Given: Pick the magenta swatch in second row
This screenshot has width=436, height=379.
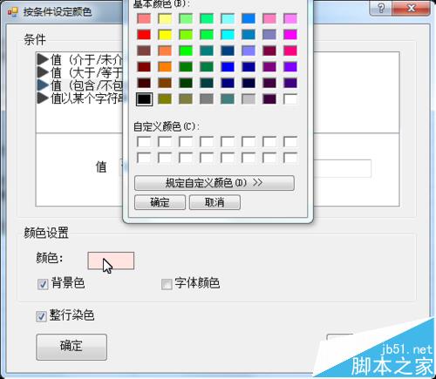Looking at the screenshot, I should pyautogui.click(x=290, y=35).
